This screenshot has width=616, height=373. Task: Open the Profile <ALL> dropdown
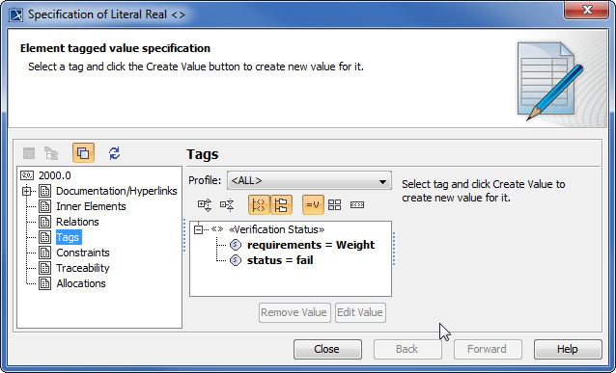point(309,180)
